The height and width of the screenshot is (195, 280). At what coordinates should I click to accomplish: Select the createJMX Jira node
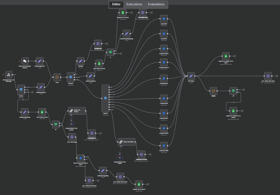point(164,19)
